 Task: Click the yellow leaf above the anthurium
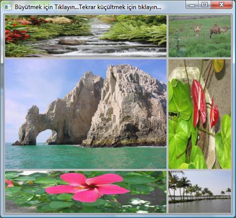tap(218, 65)
